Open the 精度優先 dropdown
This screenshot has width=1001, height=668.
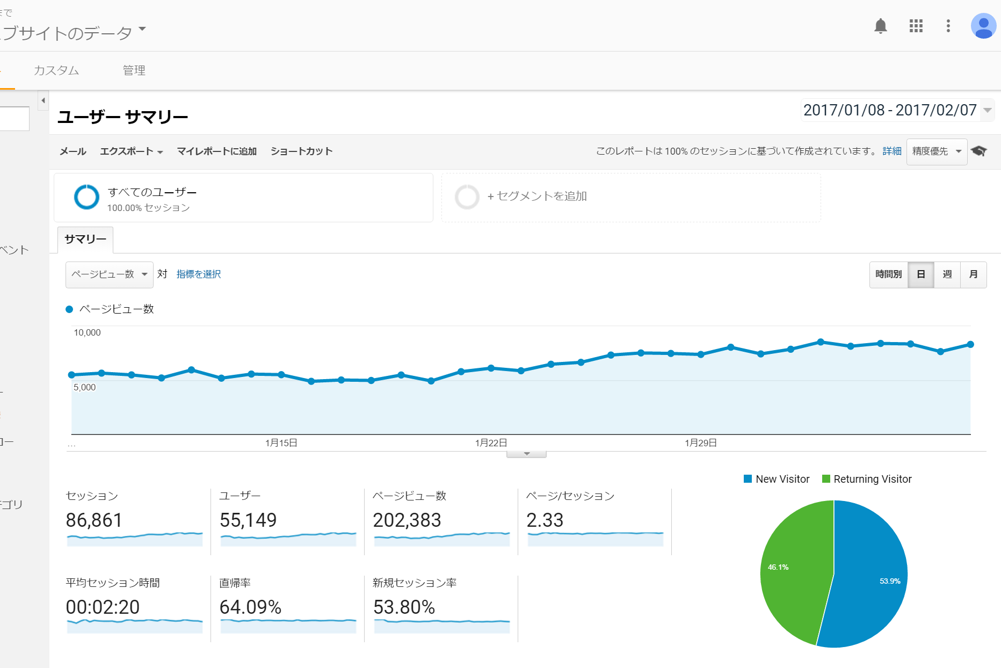pos(936,151)
